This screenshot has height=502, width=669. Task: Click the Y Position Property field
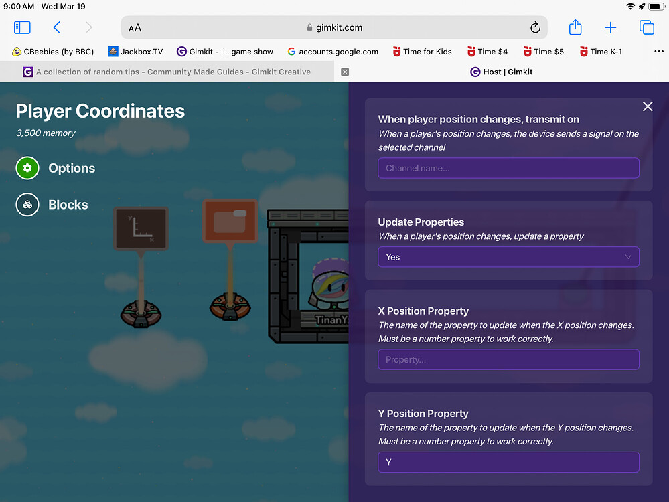pos(508,462)
